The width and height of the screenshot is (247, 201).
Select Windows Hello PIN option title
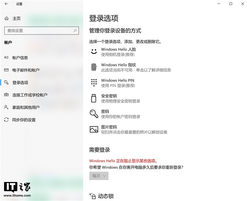point(117,80)
